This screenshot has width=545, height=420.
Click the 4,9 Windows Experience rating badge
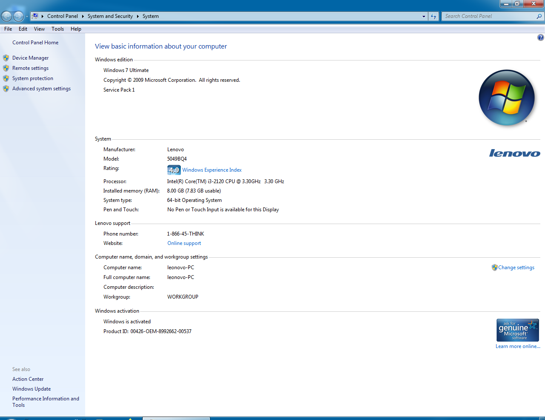click(x=174, y=170)
